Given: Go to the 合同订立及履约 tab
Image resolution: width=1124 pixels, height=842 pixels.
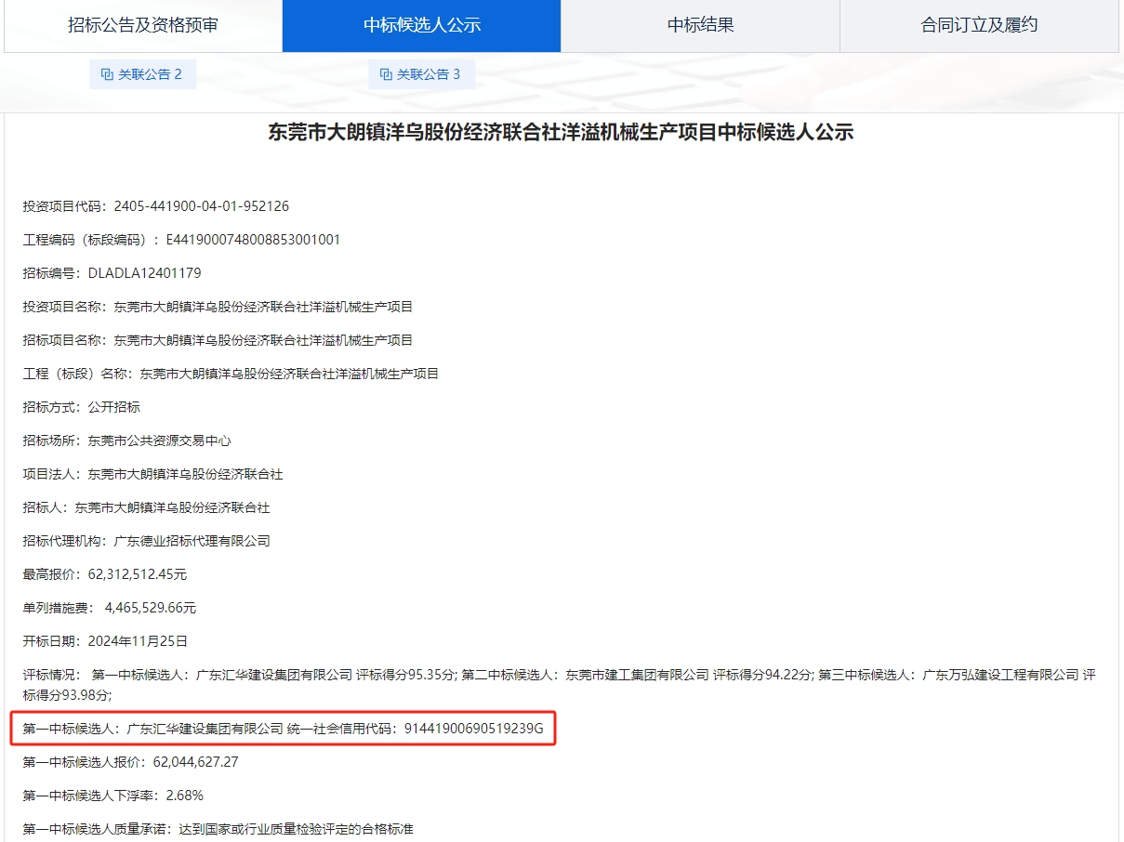Looking at the screenshot, I should click(x=979, y=25).
